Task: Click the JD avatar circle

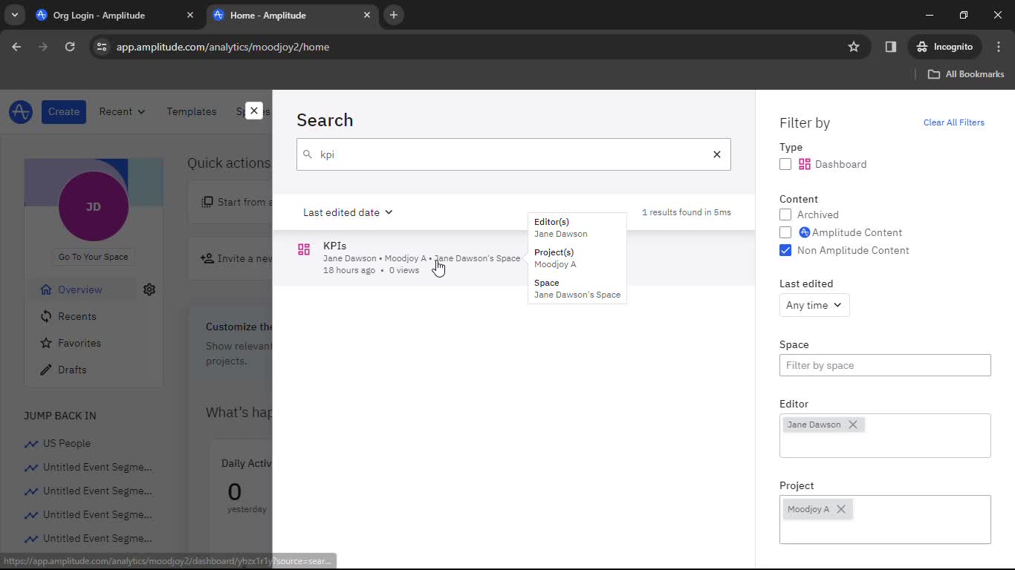Action: click(94, 206)
